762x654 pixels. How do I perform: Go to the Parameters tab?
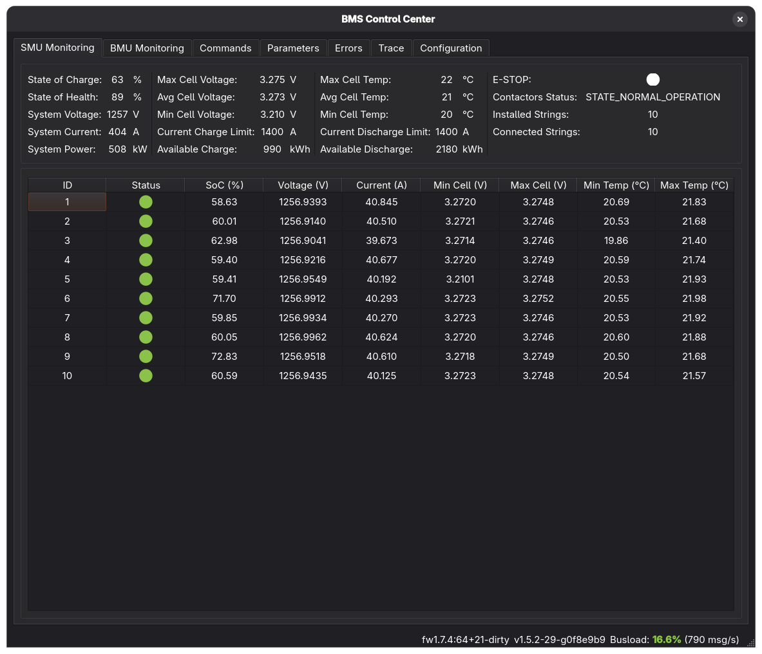[x=293, y=48]
